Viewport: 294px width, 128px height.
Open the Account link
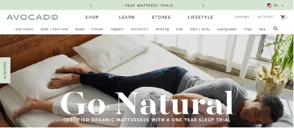265,17
